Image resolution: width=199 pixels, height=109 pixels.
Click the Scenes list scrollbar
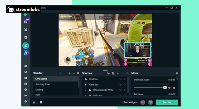79,82
